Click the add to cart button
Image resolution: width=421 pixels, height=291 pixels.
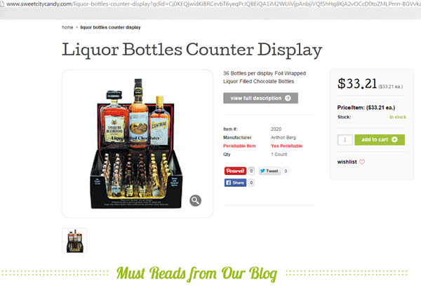tap(380, 140)
